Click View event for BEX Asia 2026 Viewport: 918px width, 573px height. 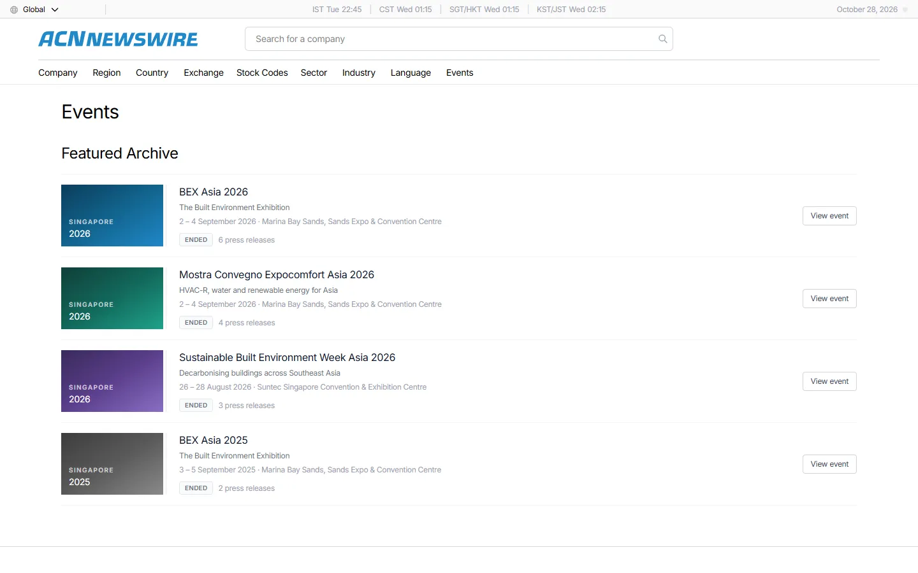[829, 216]
